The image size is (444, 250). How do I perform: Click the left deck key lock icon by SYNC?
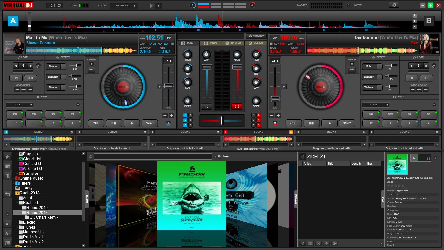[x=168, y=123]
